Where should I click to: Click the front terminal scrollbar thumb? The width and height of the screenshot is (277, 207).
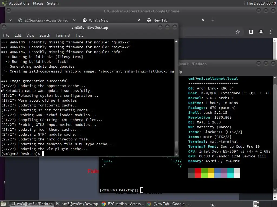[176, 147]
